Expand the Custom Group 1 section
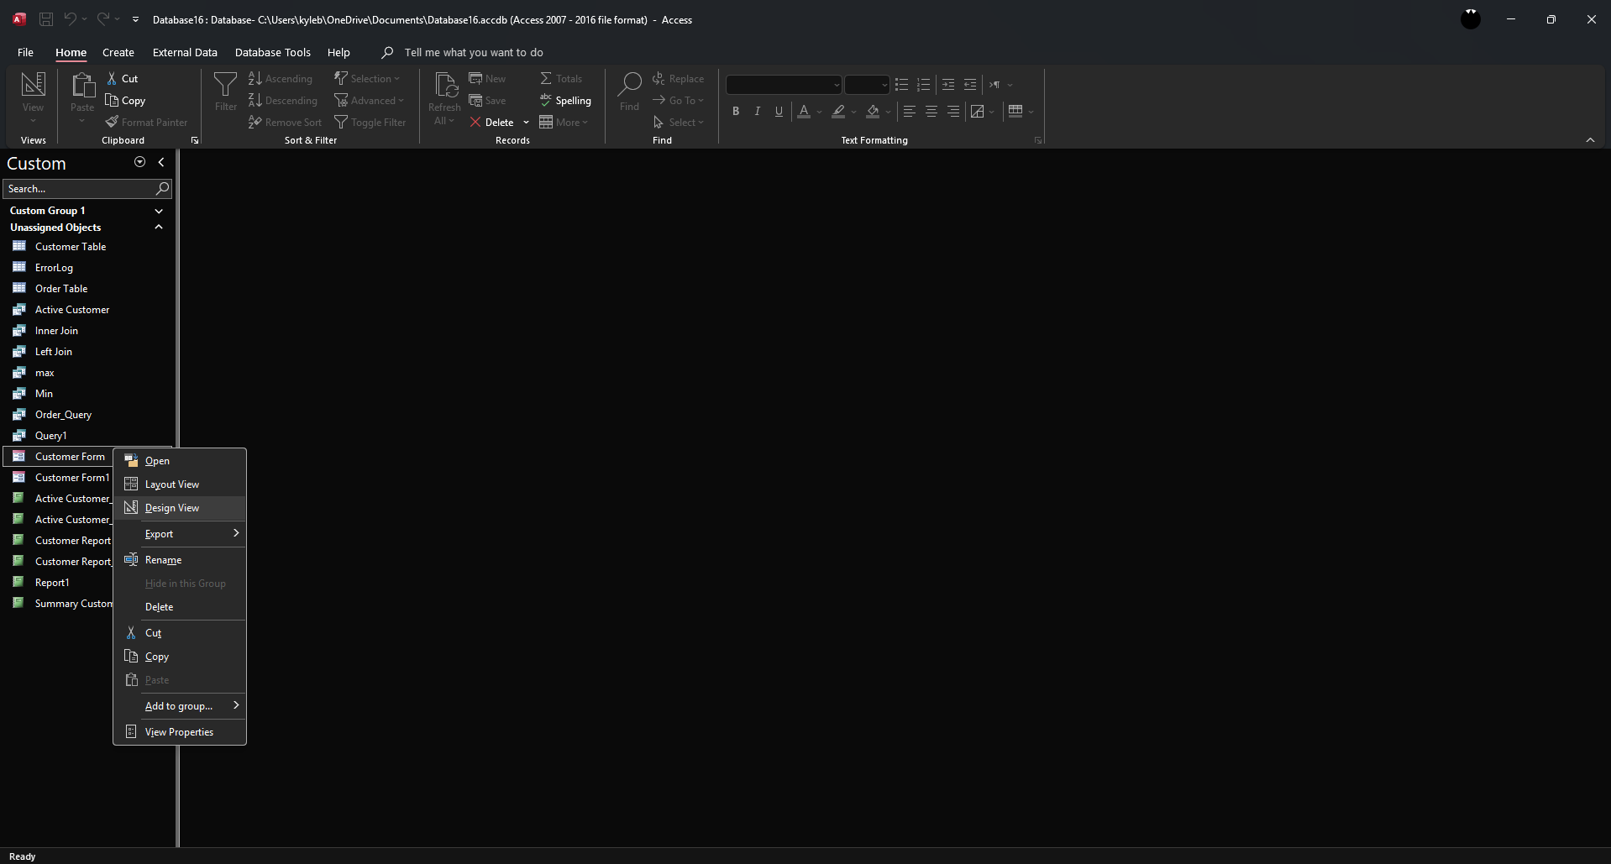Viewport: 1611px width, 864px height. coord(159,211)
